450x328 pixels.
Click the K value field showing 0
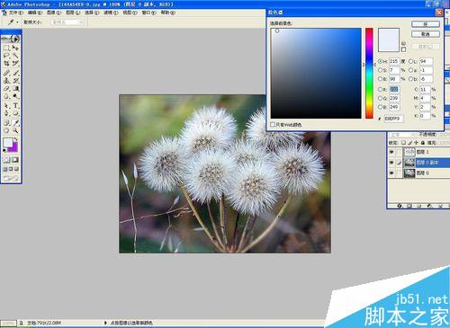[425, 116]
